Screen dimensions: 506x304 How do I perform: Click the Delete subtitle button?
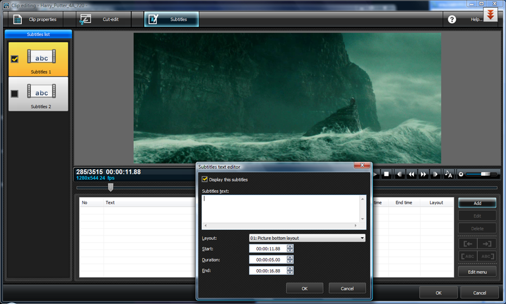point(477,228)
